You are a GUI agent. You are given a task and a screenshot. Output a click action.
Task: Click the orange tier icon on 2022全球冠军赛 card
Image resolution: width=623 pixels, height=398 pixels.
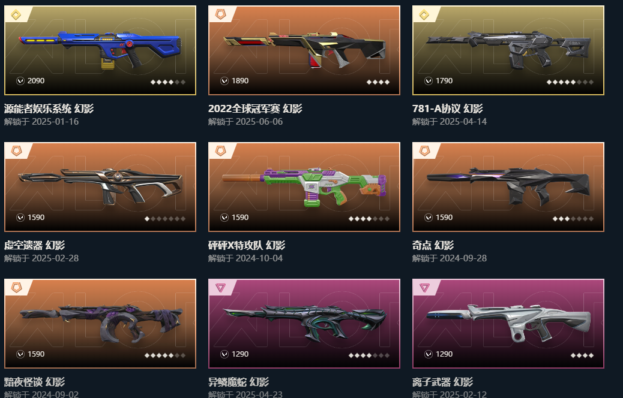(x=220, y=14)
